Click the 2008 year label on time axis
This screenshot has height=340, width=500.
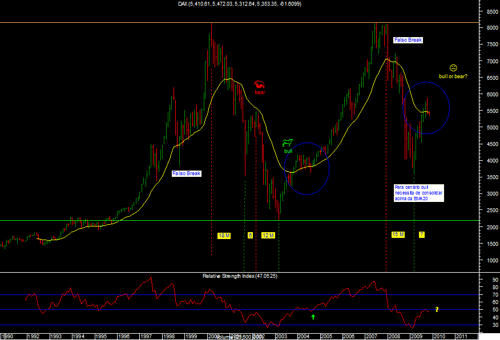coord(394,337)
